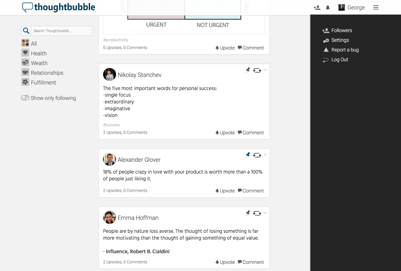Comment on Emma Hoffman's post

click(250, 262)
